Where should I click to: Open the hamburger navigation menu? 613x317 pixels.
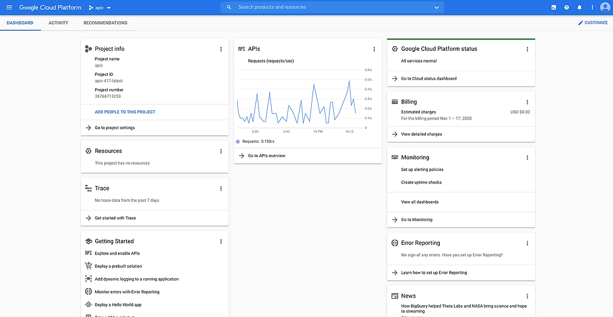(9, 8)
